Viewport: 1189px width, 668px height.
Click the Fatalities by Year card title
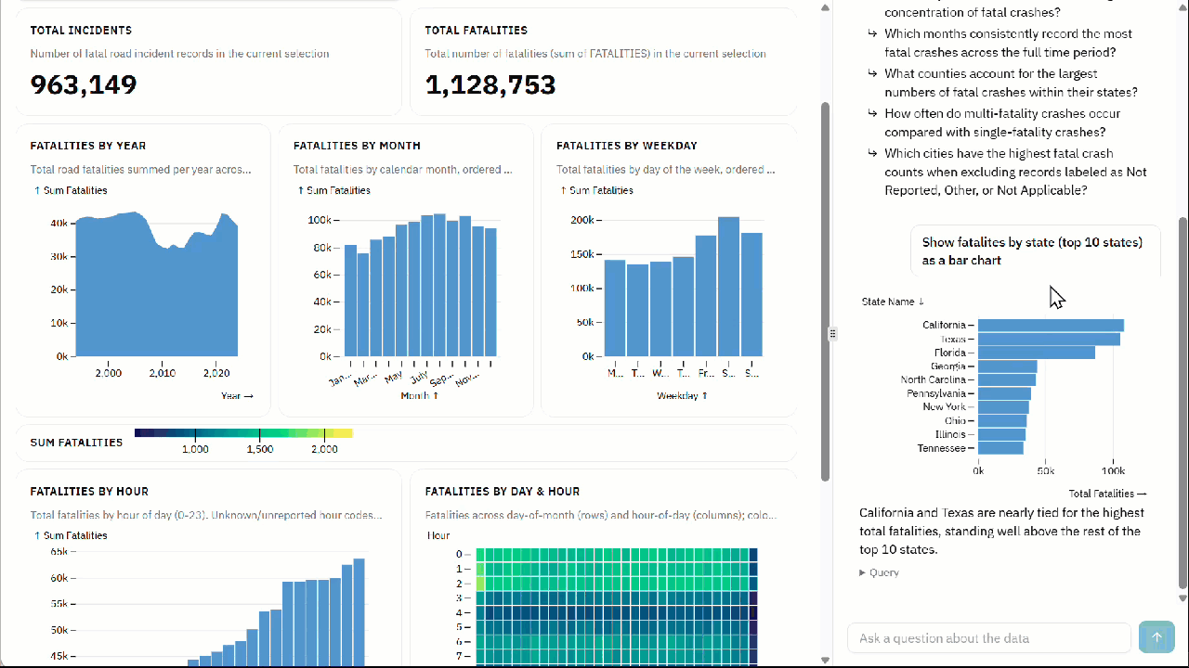(x=88, y=146)
